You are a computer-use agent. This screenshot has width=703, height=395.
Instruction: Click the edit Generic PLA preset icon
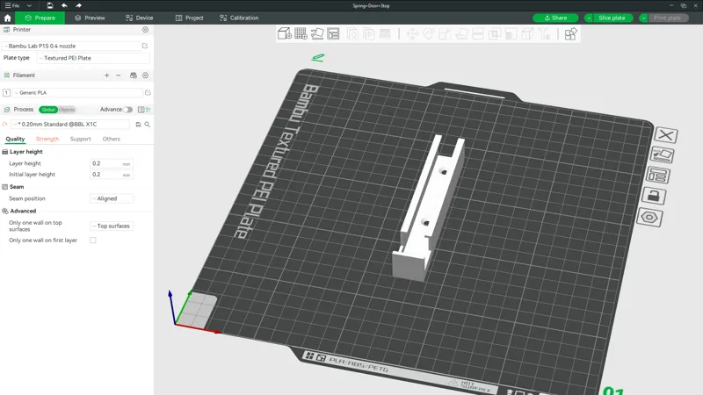[x=148, y=93]
